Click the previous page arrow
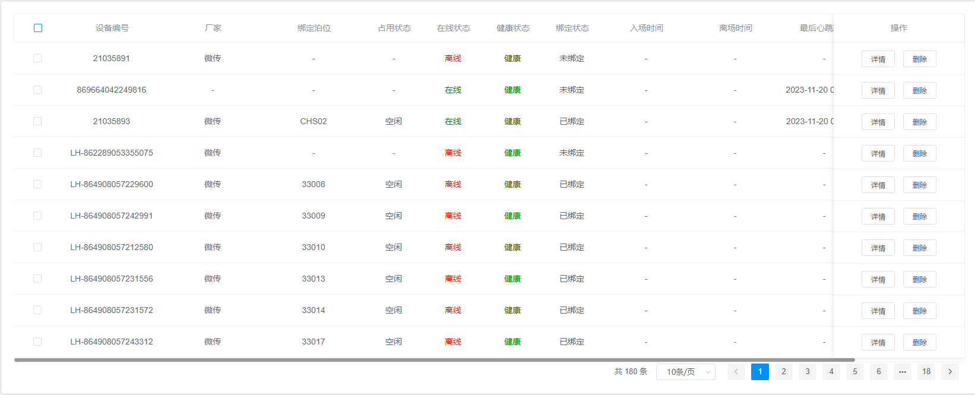 [736, 372]
